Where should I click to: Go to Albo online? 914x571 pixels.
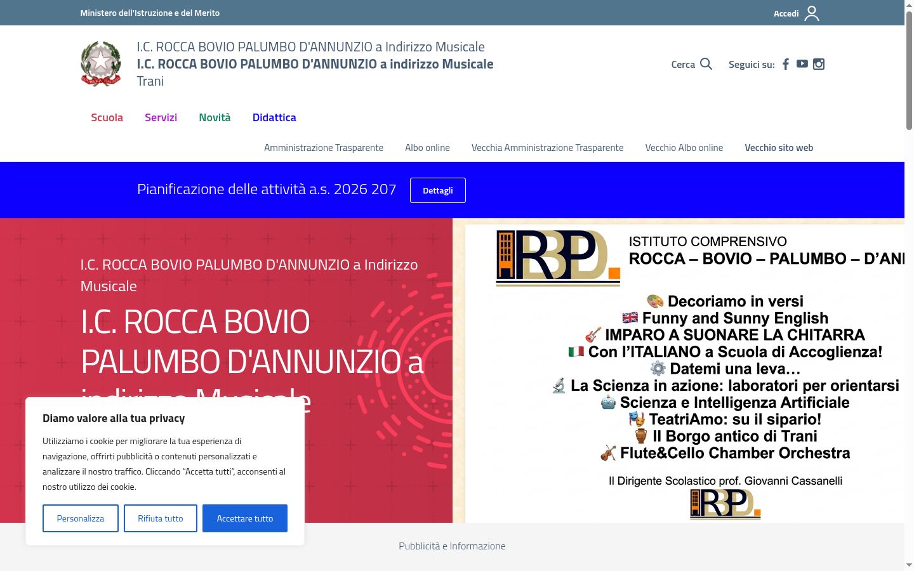[x=427, y=148]
